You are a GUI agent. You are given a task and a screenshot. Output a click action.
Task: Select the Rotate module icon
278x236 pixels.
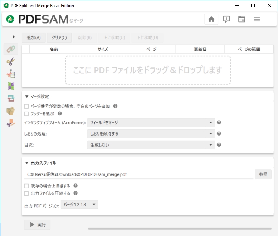click(x=11, y=98)
